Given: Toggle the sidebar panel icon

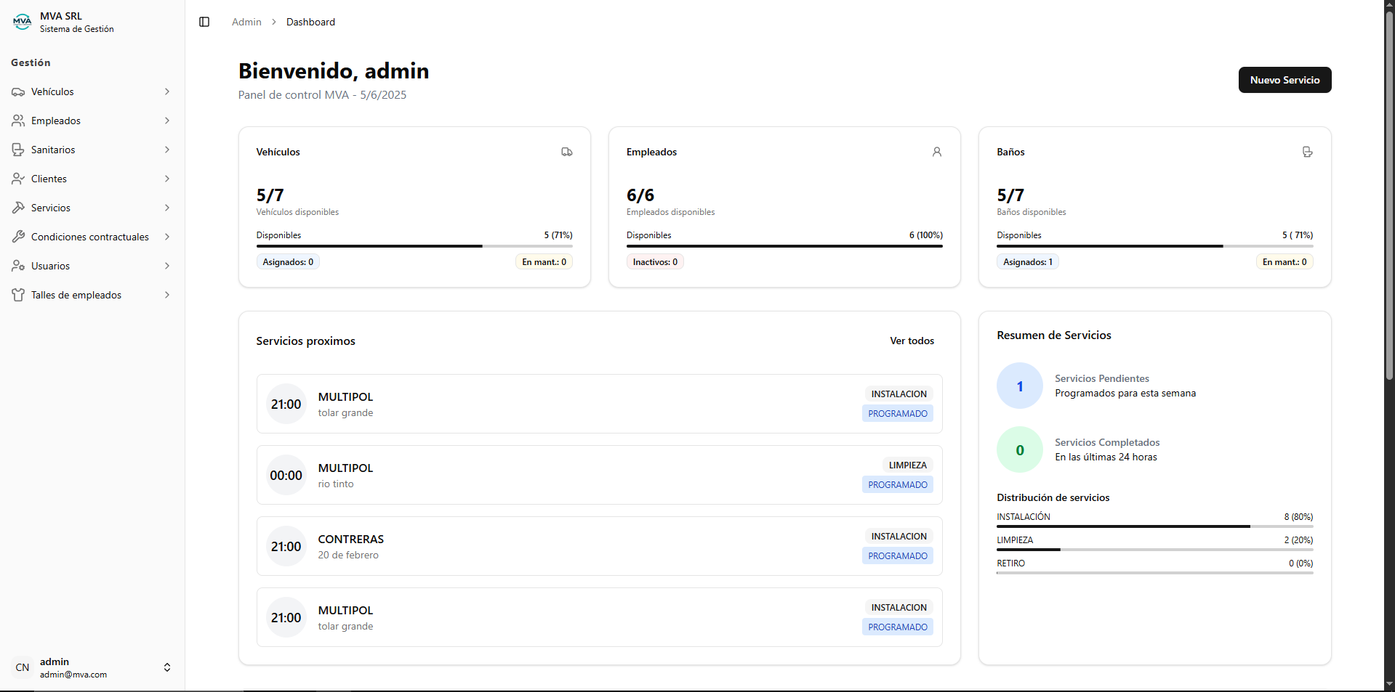Looking at the screenshot, I should [x=204, y=22].
